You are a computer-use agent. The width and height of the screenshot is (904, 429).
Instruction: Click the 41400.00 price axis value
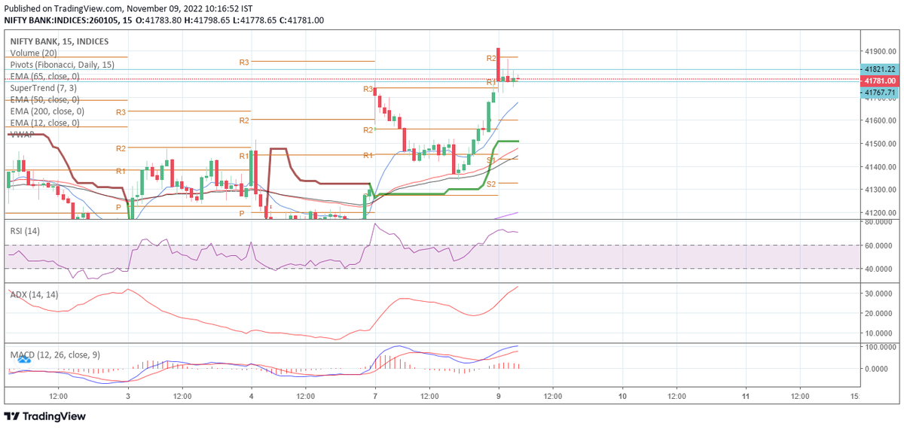point(881,167)
